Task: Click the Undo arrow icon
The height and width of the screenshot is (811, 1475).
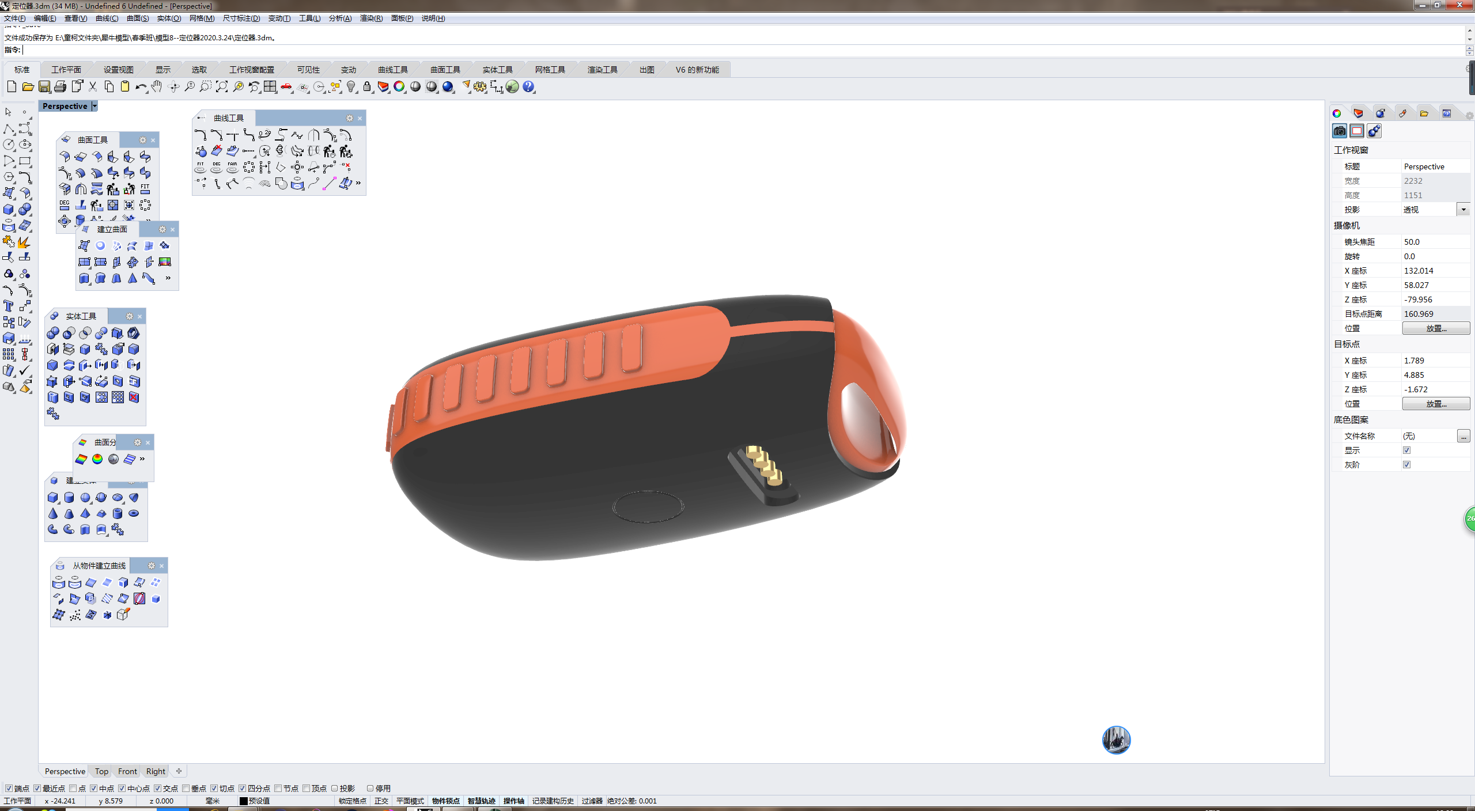Action: pos(141,87)
